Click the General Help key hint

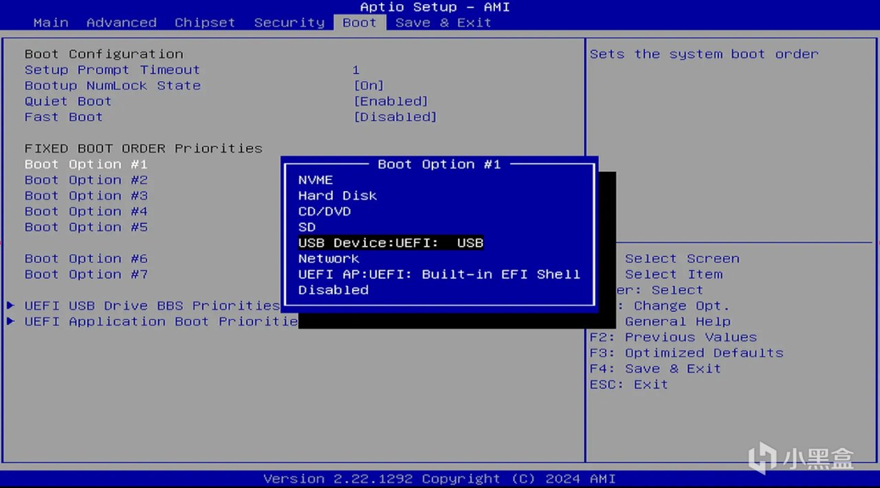click(x=677, y=322)
